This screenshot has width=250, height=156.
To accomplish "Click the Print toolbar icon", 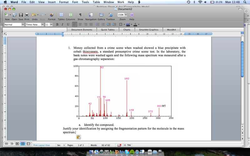I will (x=27, y=15).
